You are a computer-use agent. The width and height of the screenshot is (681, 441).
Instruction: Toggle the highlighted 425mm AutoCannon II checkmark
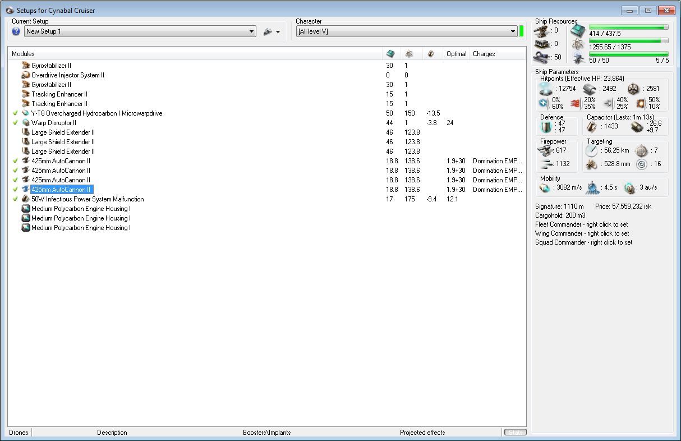pyautogui.click(x=15, y=190)
